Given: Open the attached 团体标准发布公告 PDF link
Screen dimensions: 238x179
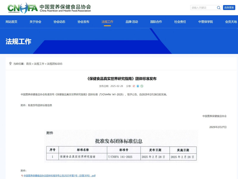Looking at the screenshot, I should click(59, 176).
